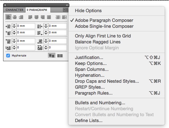Toggle Only Align First Line to Grid

click(x=103, y=36)
